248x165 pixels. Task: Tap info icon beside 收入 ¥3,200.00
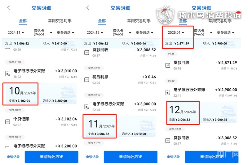(44, 100)
